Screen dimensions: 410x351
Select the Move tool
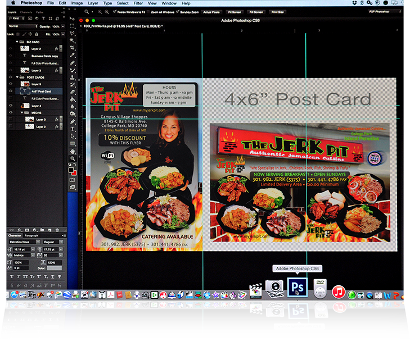pyautogui.click(x=72, y=19)
